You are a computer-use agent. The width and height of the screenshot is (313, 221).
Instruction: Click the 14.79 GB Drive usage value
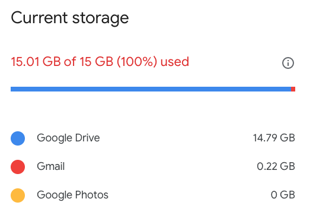tap(274, 138)
